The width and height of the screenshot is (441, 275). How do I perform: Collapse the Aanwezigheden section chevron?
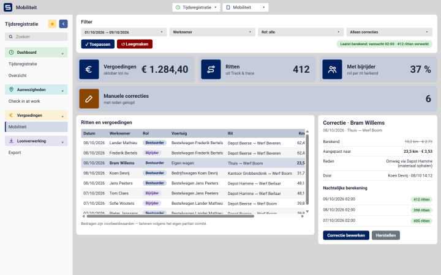[x=62, y=90]
